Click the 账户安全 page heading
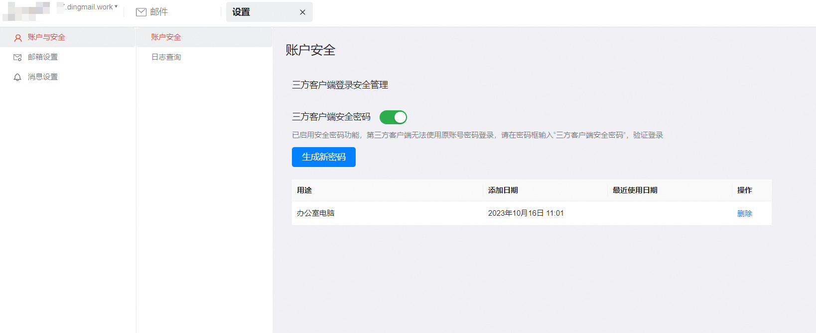Image resolution: width=816 pixels, height=333 pixels. [x=310, y=50]
